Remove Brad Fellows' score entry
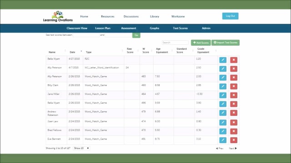The width and height of the screenshot is (291, 163). (x=234, y=131)
